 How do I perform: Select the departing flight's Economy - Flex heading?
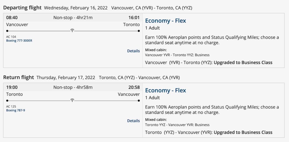click(165, 21)
